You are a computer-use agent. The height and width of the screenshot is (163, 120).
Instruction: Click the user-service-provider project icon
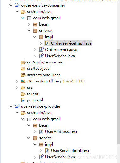click(17, 106)
